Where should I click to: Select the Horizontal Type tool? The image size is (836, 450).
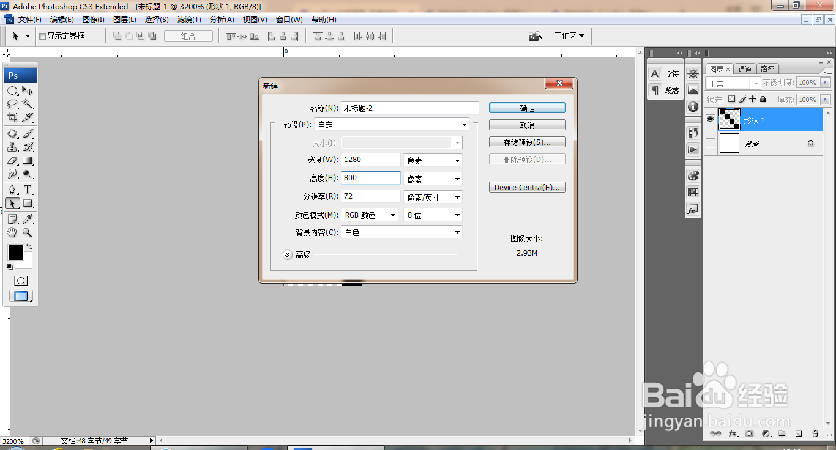tap(28, 190)
